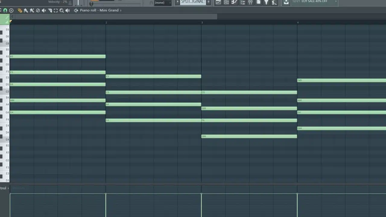Screen dimensions: 386x217
Task: Expand arrow after Mini Grand title
Action: point(121,10)
